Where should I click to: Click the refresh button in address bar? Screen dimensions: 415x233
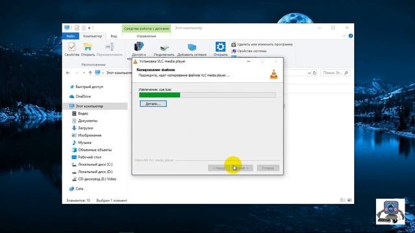pos(314,73)
